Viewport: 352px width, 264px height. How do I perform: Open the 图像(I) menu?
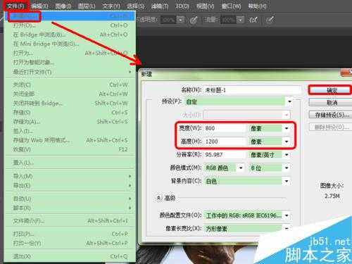click(63, 6)
